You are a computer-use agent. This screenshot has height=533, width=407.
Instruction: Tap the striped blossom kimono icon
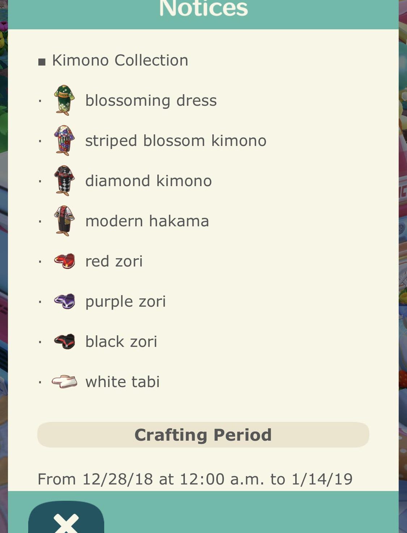64,140
